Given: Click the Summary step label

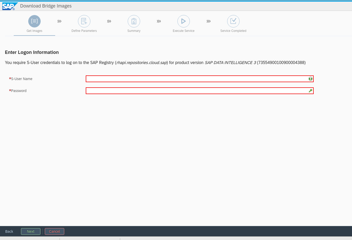Looking at the screenshot, I should point(134,31).
